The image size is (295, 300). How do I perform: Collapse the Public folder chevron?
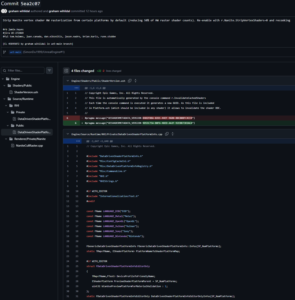click(x=8, y=125)
